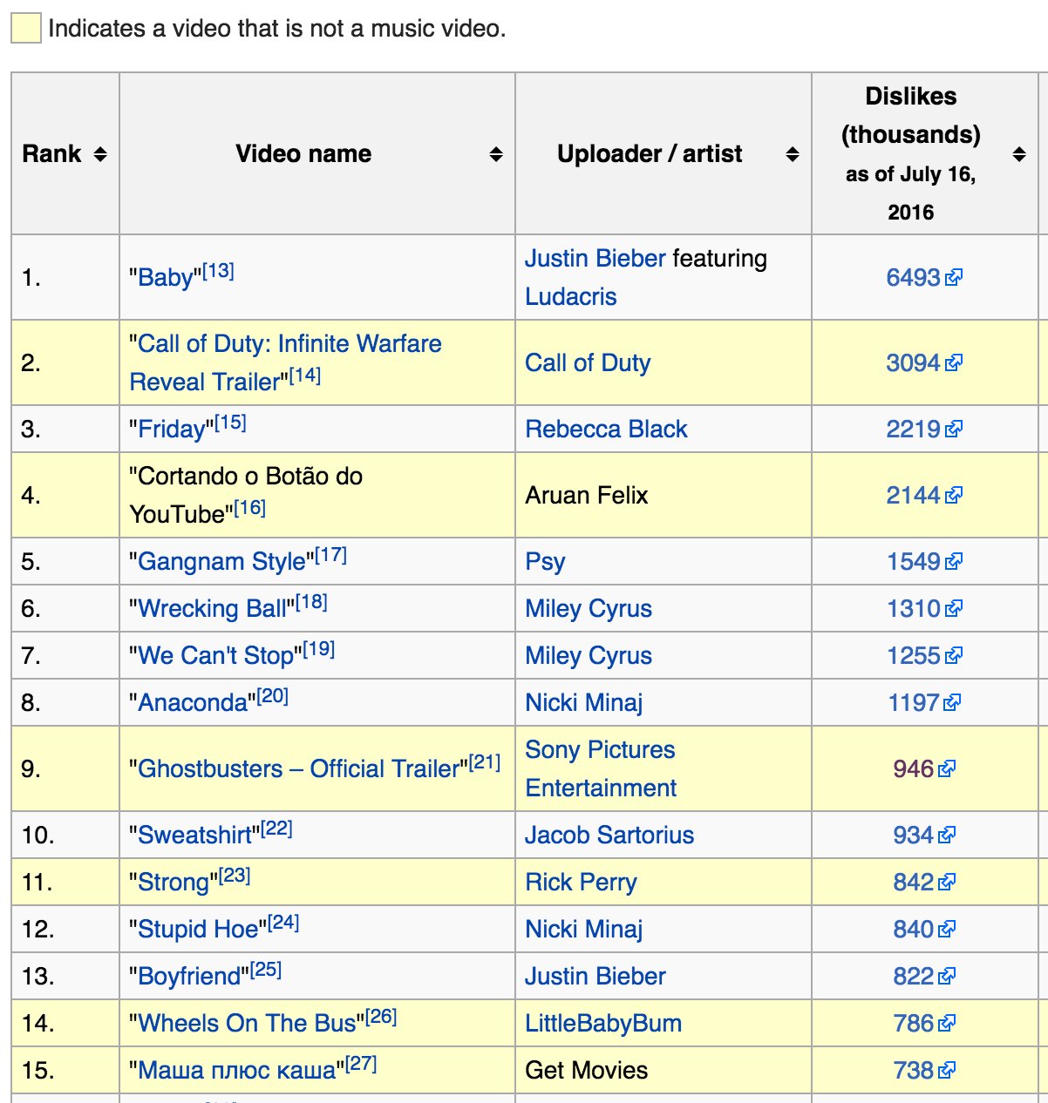
Task: Open citation [18] reference
Action: tap(312, 602)
